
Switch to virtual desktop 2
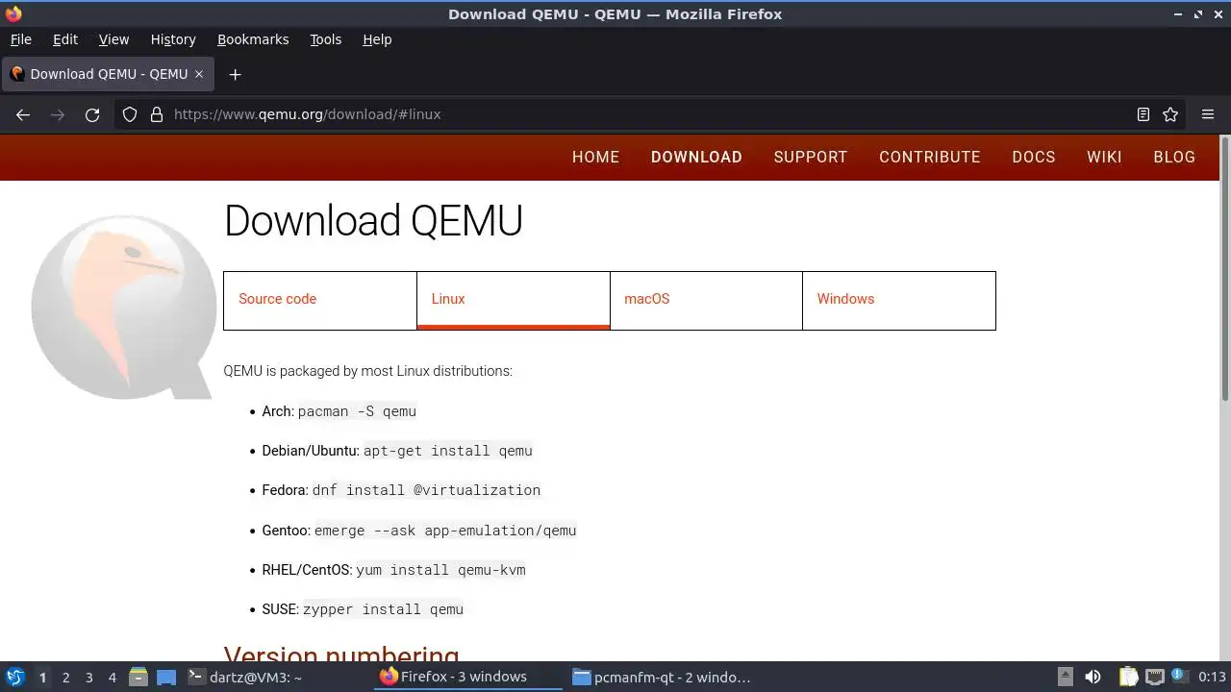pyautogui.click(x=65, y=678)
